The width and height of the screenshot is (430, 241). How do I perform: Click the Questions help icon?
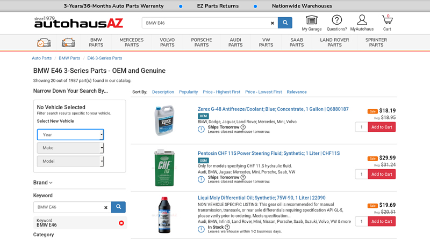[x=336, y=20]
